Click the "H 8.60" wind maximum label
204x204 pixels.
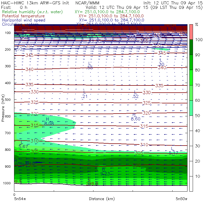coord(136,117)
